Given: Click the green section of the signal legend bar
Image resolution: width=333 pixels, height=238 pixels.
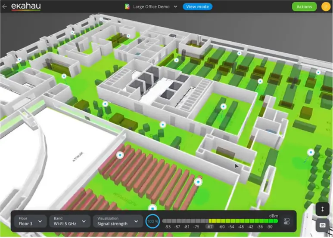Looking at the screenshot, I should pyautogui.click(x=243, y=221).
